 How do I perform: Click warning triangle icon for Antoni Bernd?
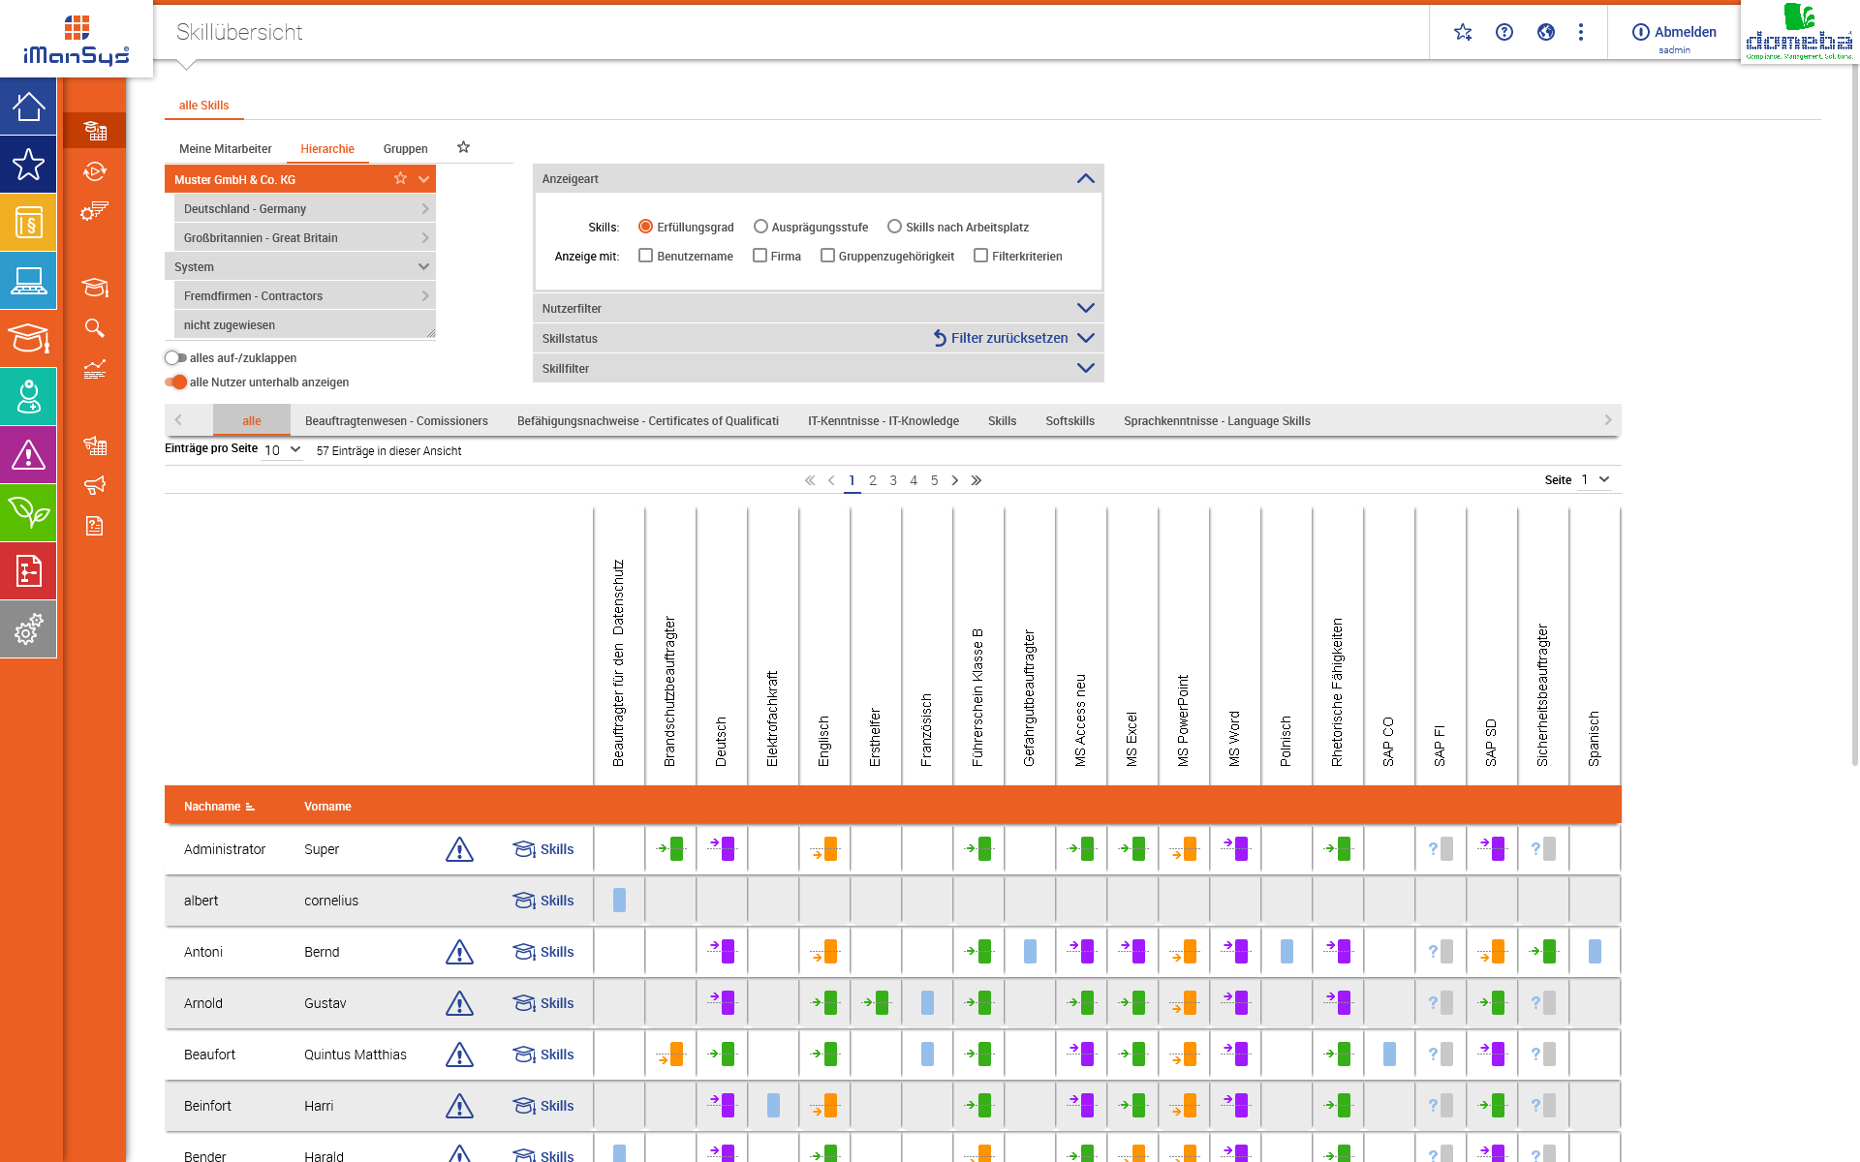[x=459, y=952]
